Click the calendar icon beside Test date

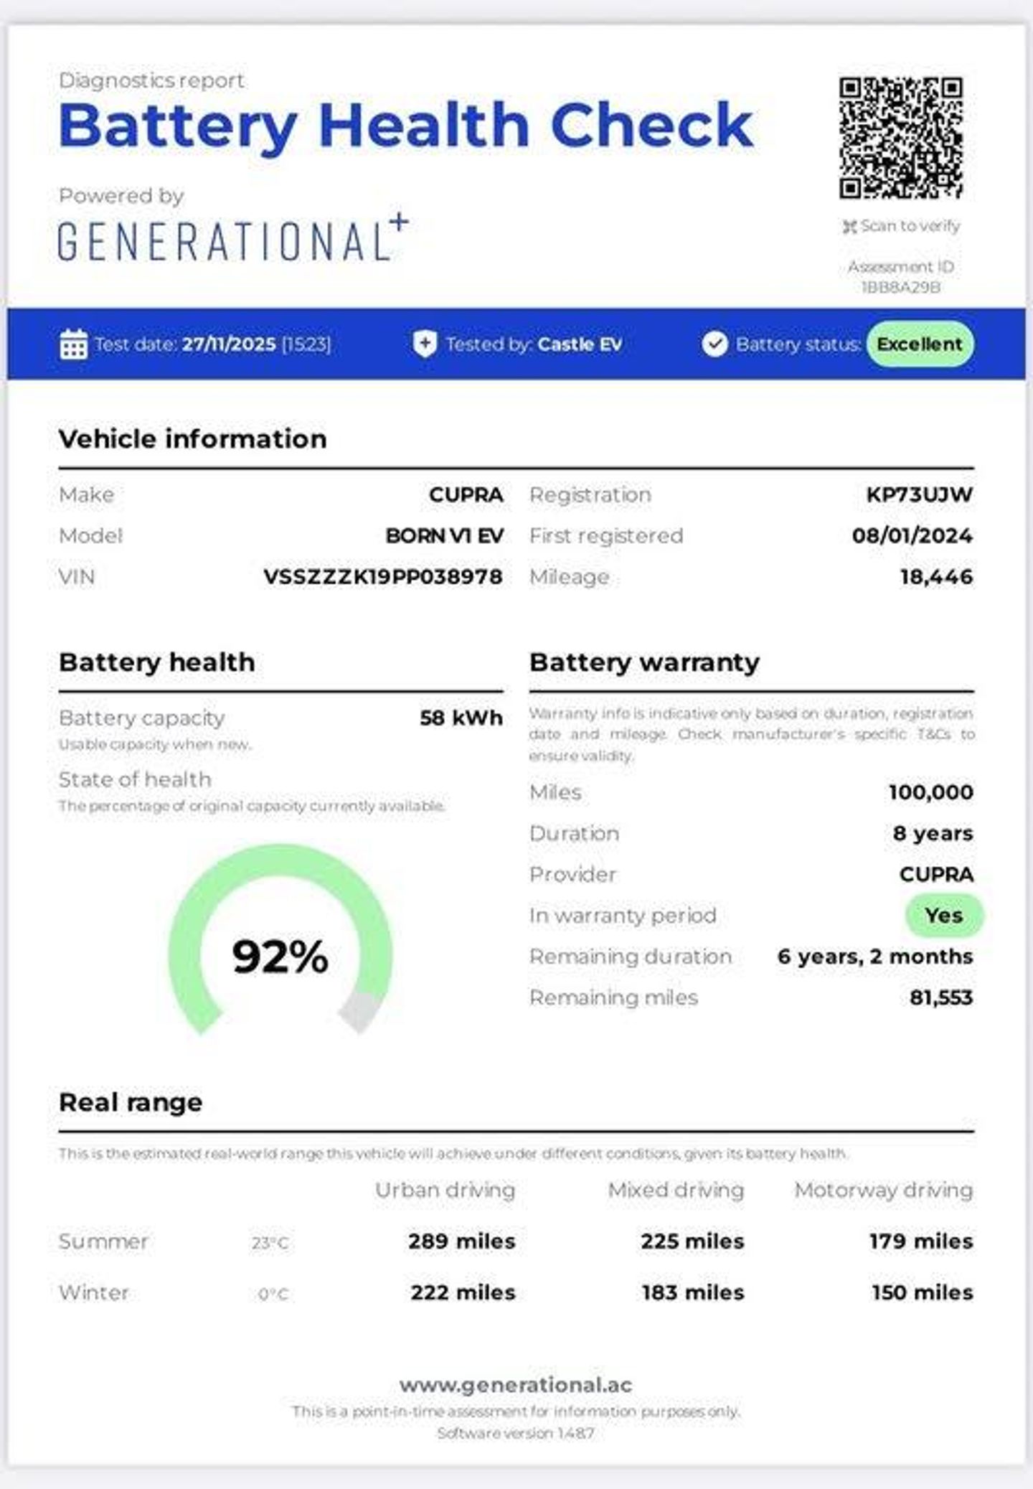click(73, 344)
